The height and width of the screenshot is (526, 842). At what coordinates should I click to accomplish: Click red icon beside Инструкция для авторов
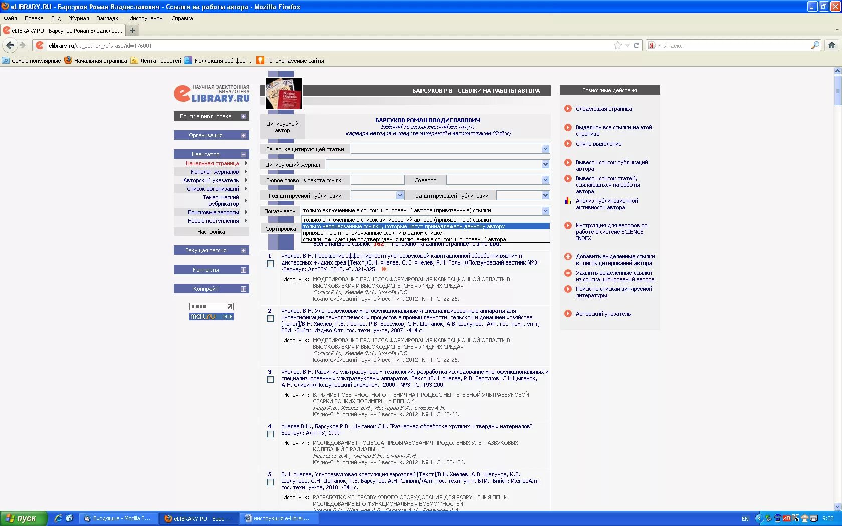[x=568, y=225]
